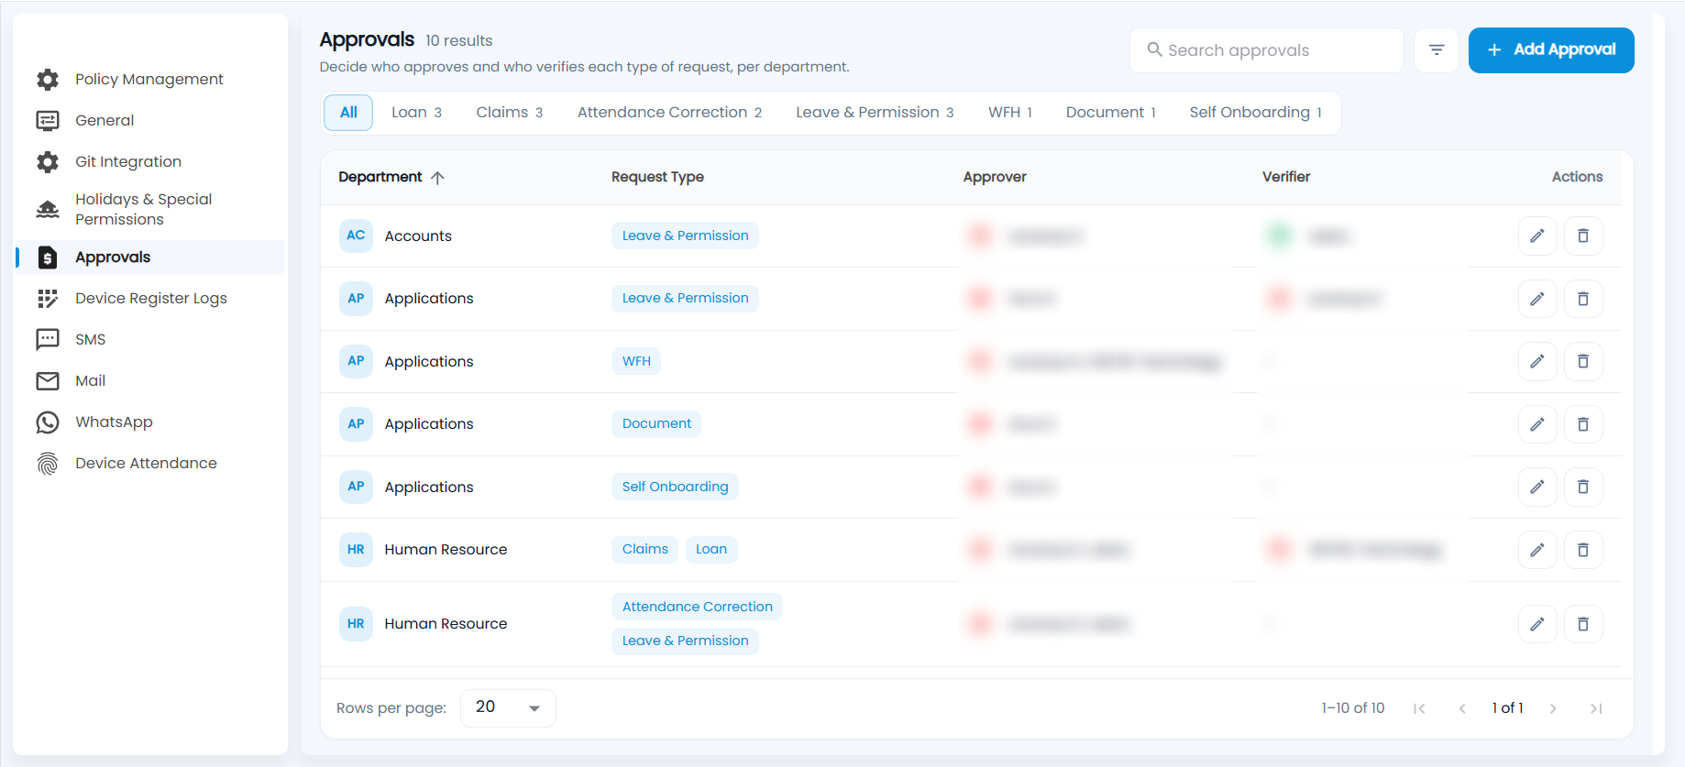Switch to the Loan tab
Screen dimensions: 1685x767
[416, 113]
